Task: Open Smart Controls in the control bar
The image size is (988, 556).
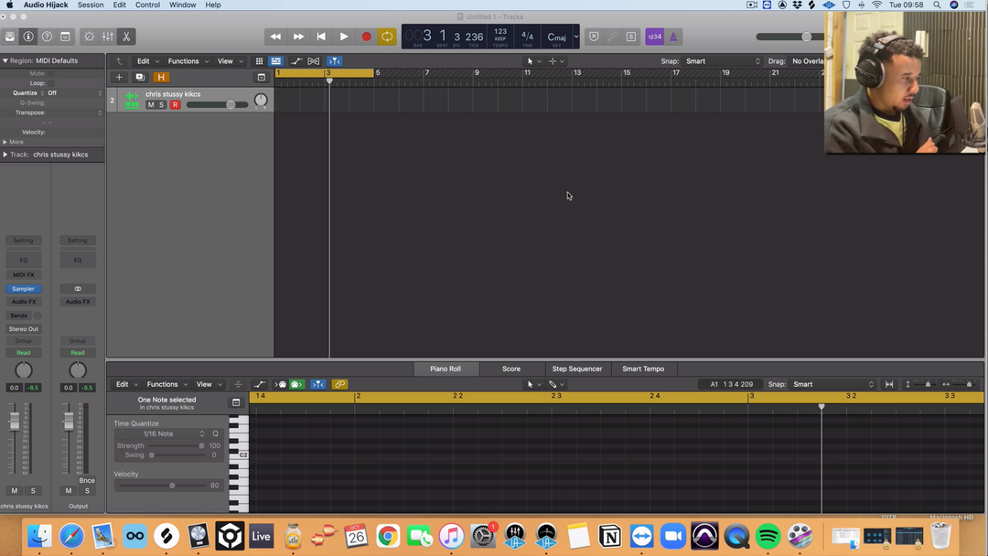Action: click(x=89, y=37)
